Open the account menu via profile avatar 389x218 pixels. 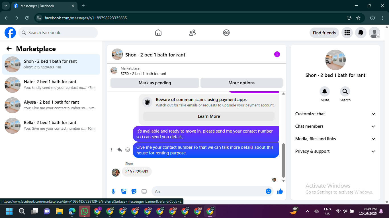click(x=374, y=33)
